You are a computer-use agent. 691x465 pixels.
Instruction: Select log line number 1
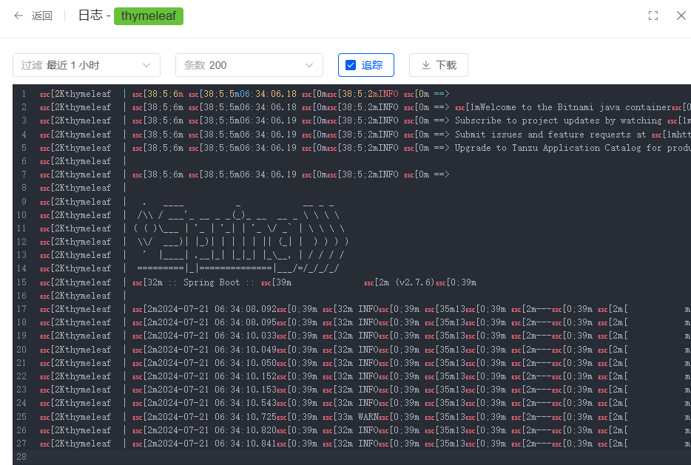click(24, 94)
